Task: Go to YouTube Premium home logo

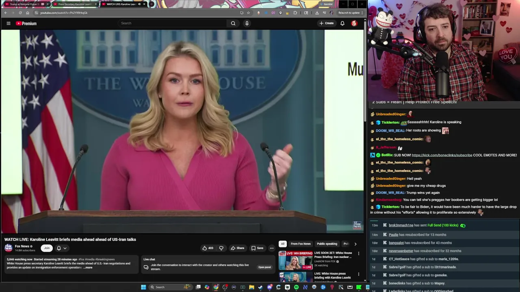Action: 26,24
